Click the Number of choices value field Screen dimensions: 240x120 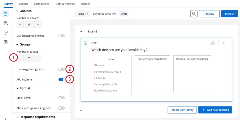coord(29,25)
